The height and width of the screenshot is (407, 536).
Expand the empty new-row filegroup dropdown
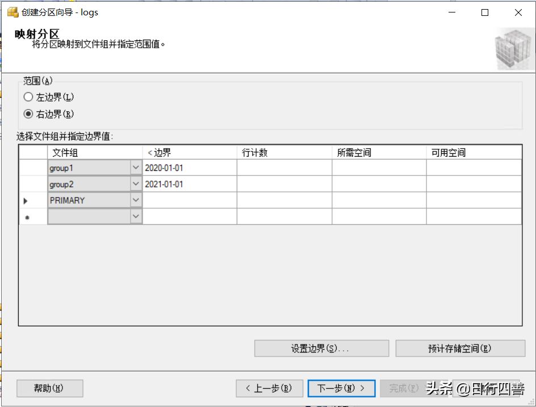(136, 217)
